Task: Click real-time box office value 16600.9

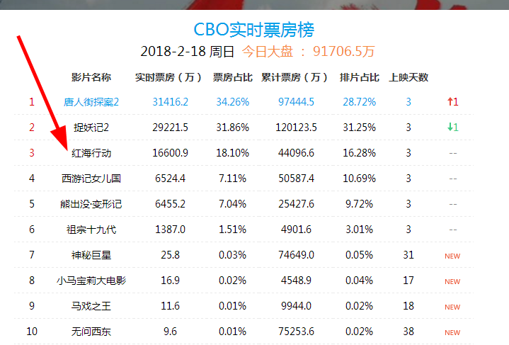Action: pos(171,153)
